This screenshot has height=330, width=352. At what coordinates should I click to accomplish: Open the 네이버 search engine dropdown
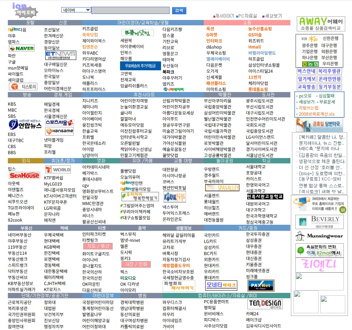click(x=76, y=10)
